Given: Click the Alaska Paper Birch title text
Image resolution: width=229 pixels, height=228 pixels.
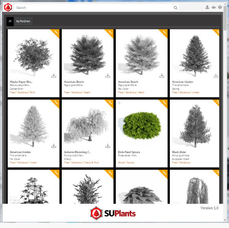Looking at the screenshot, I should 21,82.
